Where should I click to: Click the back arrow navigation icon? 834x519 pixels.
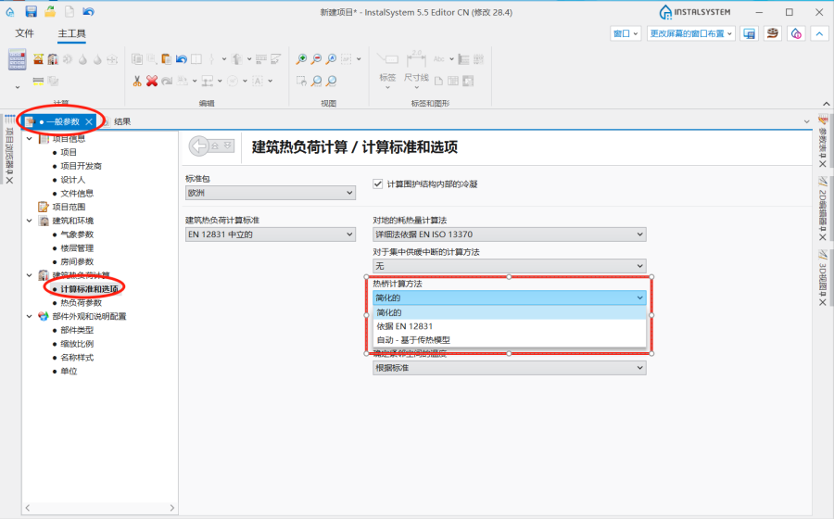click(210, 146)
